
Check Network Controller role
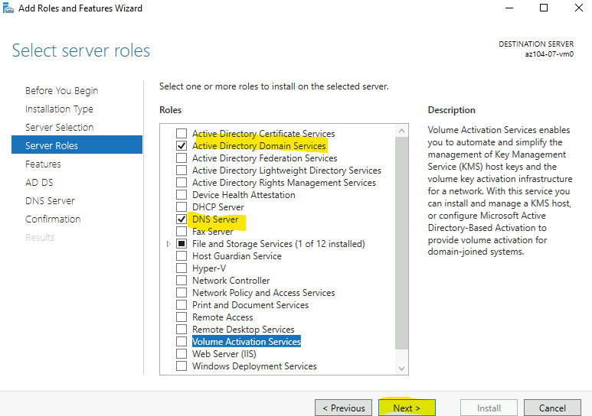(182, 280)
